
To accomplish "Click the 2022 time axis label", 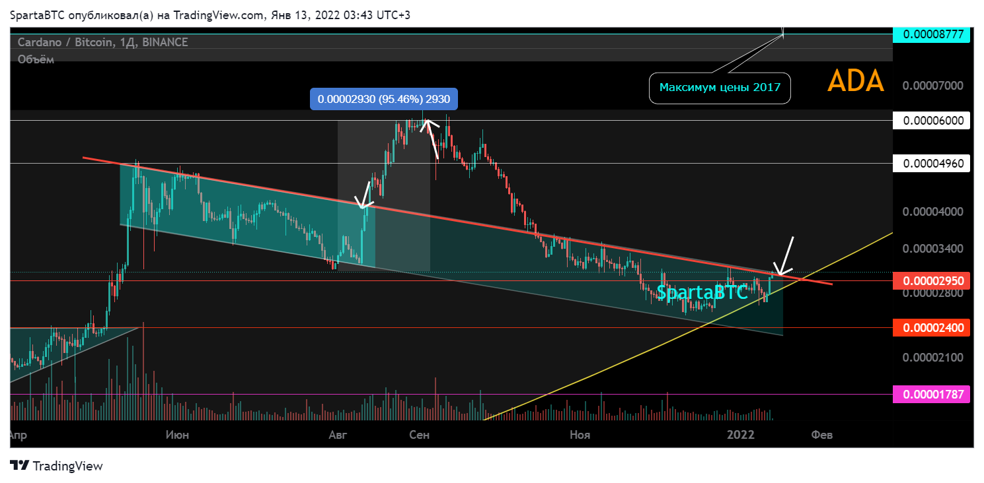I will tap(740, 435).
